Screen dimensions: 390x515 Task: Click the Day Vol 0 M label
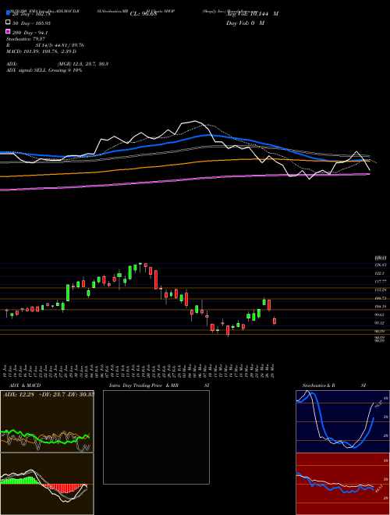tap(245, 23)
